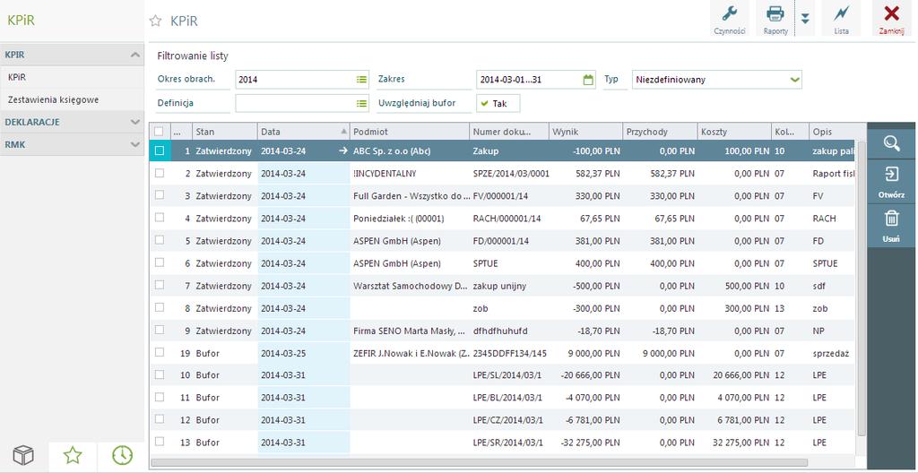Tick the checkbox for the Poniedziałek row
The width and height of the screenshot is (918, 473).
160,218
